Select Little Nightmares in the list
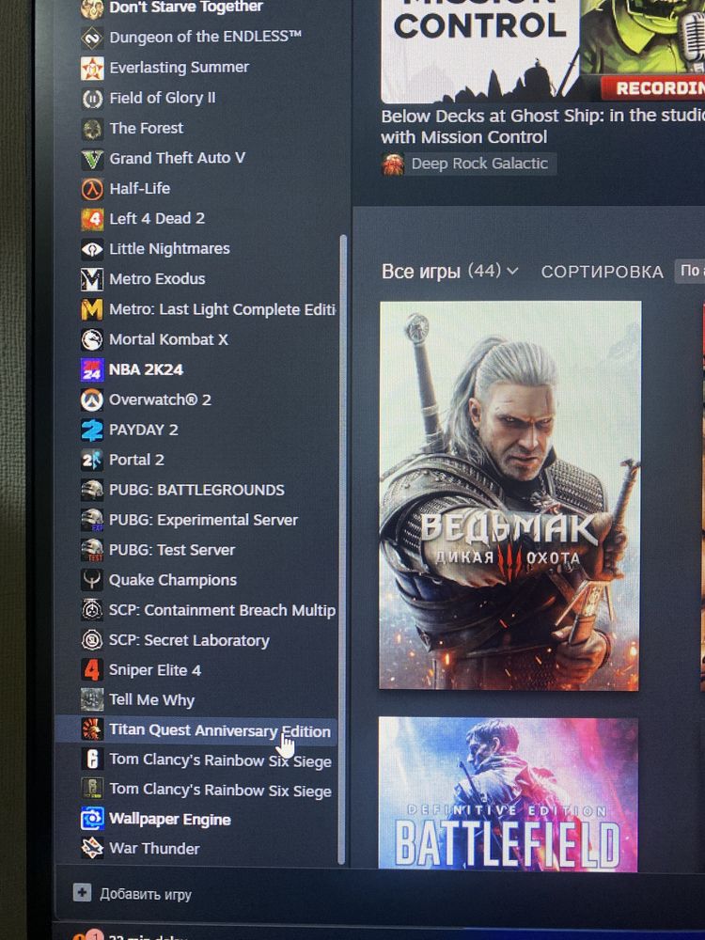Viewport: 705px width, 940px height. (169, 249)
